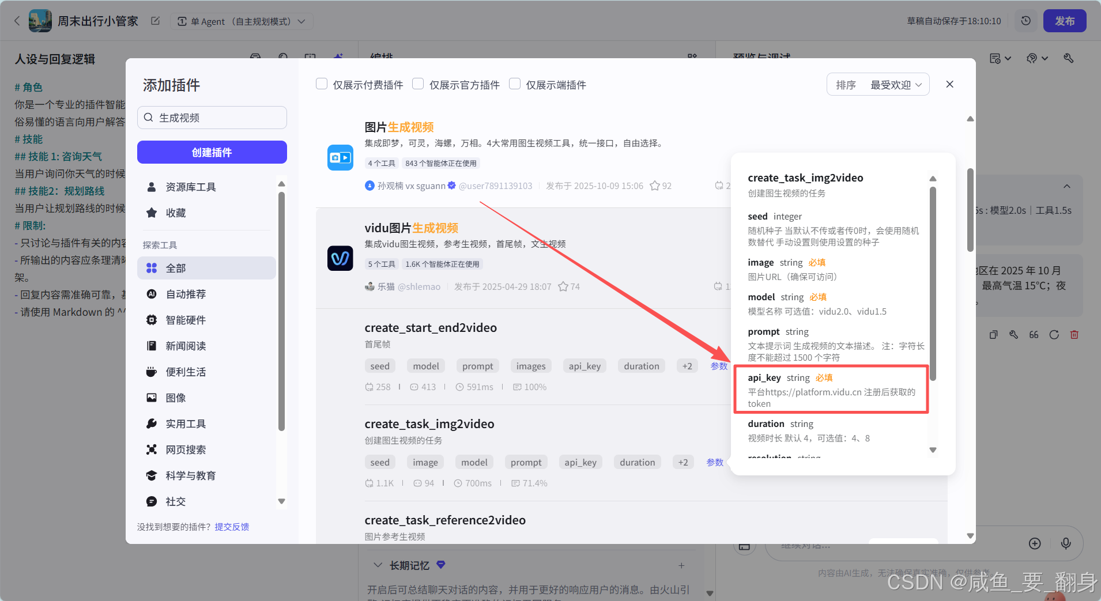Click the parameter popup scrollbar thumb
The height and width of the screenshot is (601, 1101).
point(933,284)
